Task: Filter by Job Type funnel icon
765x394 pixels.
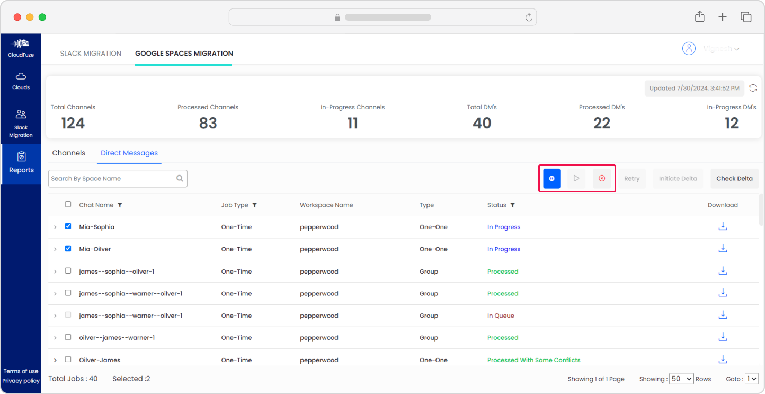Action: pos(255,205)
